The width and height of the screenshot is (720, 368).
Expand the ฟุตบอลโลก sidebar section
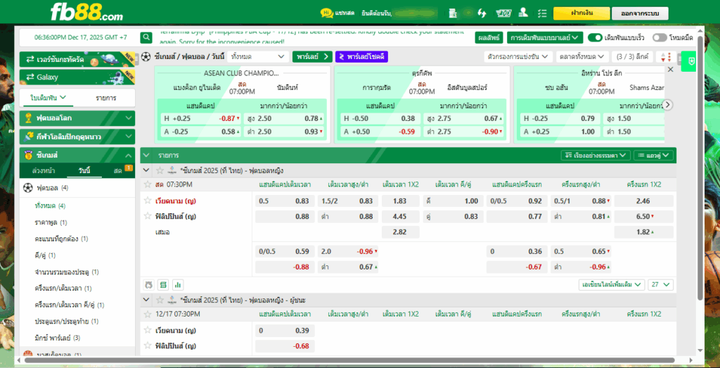pyautogui.click(x=77, y=118)
